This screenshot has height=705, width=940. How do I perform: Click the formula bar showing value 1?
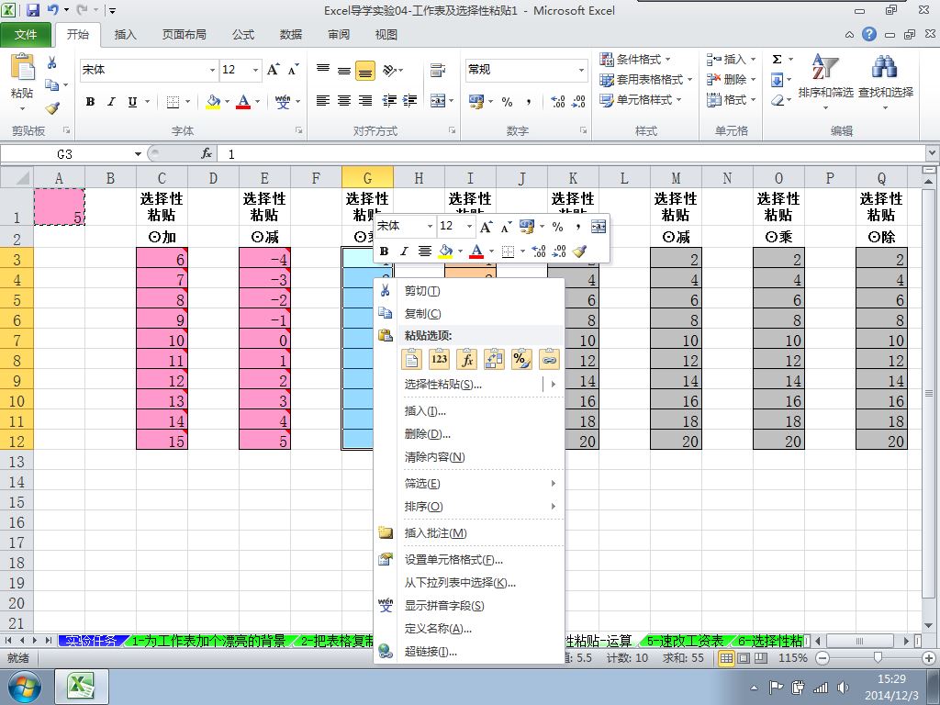coord(573,154)
